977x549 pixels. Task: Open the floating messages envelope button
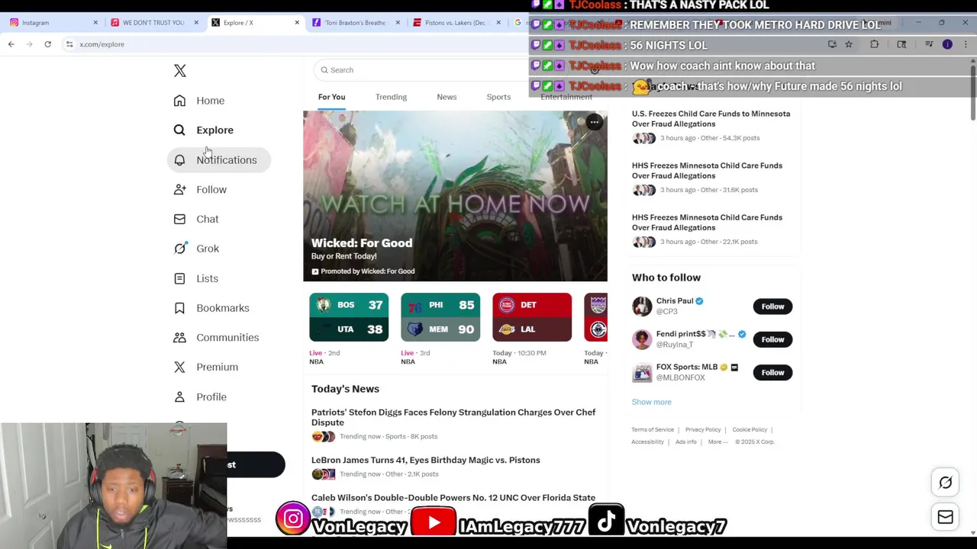click(945, 517)
